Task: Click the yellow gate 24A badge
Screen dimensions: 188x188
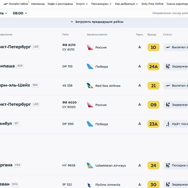Action: pos(154,66)
